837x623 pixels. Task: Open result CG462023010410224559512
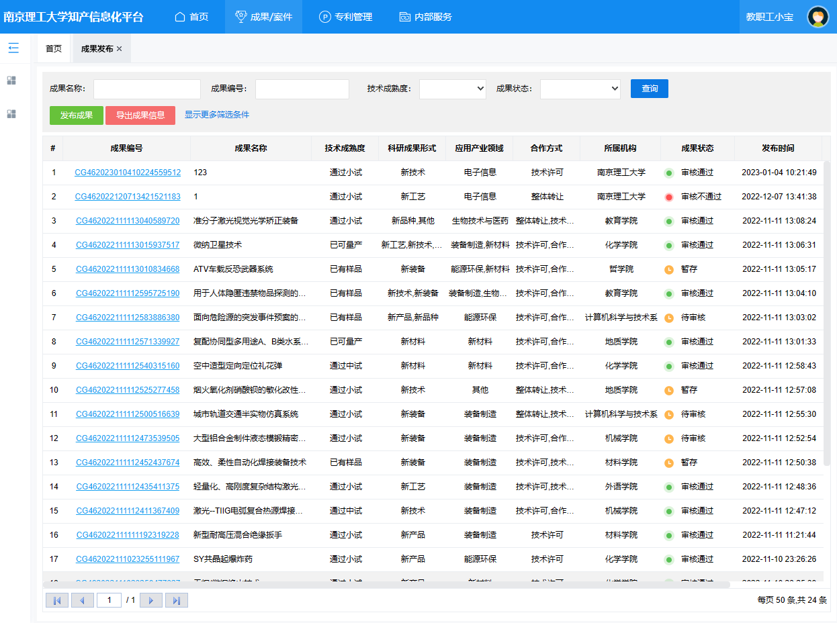128,173
